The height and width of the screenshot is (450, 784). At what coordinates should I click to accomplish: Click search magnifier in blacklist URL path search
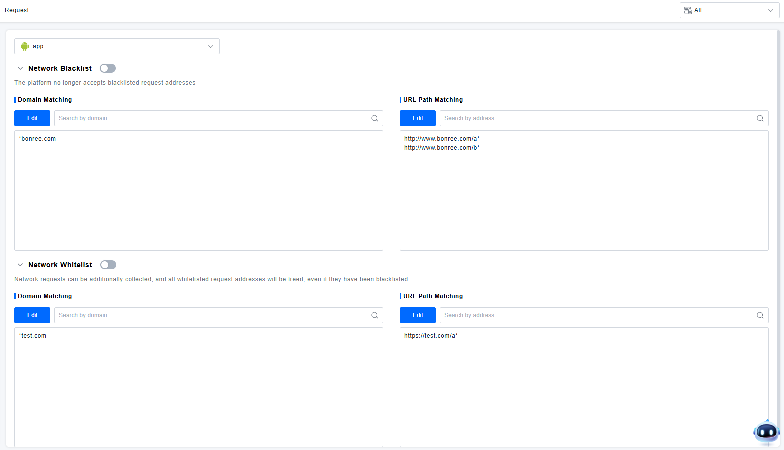pyautogui.click(x=760, y=118)
